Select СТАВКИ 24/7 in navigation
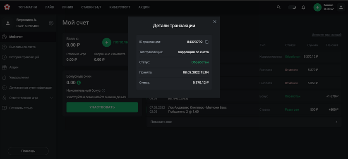348x159 pixels. point(91,7)
